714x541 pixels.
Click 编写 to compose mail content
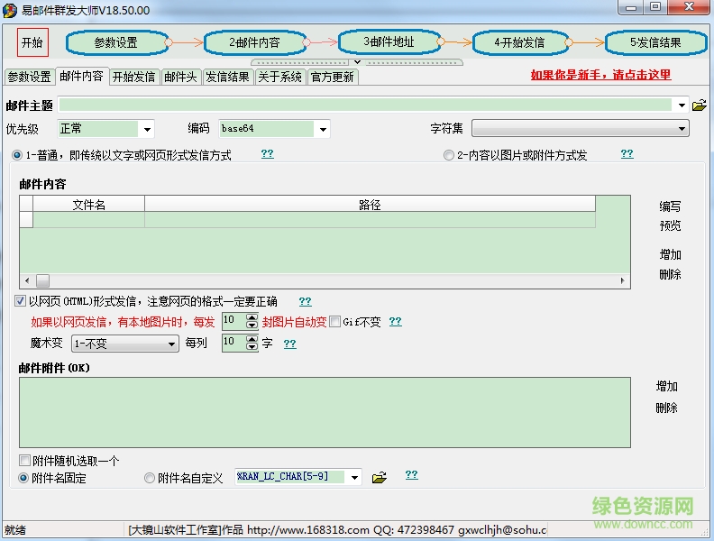click(x=670, y=206)
